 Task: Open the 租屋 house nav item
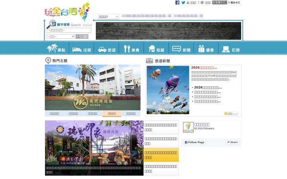[156, 49]
